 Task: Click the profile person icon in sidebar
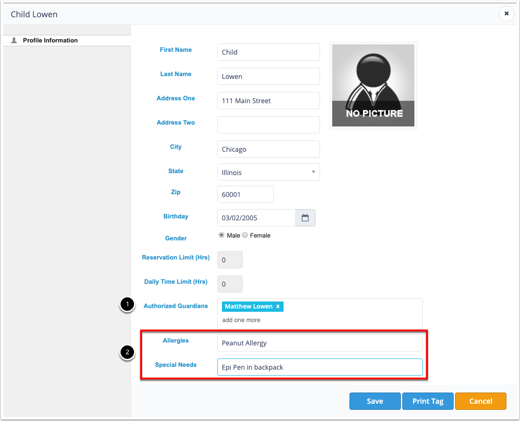pos(14,41)
